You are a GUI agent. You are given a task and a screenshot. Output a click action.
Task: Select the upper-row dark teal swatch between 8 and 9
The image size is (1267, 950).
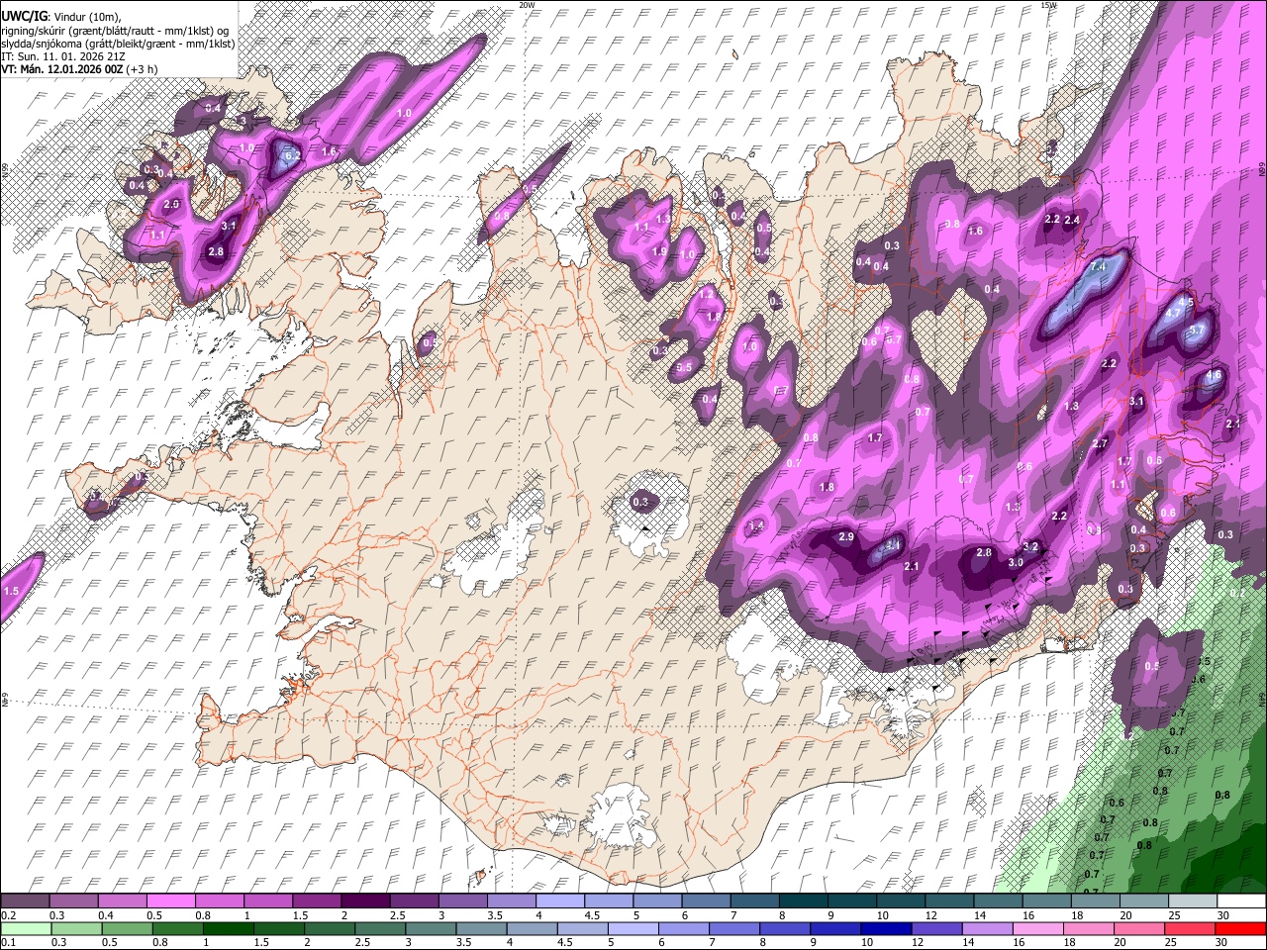[802, 902]
